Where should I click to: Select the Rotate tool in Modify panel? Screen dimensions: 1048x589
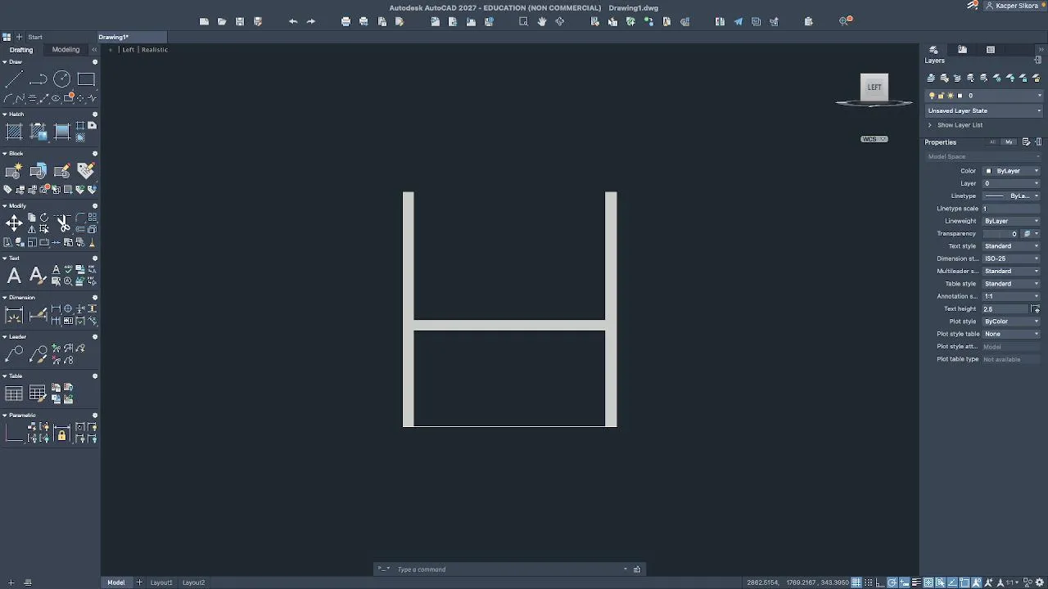coord(44,218)
